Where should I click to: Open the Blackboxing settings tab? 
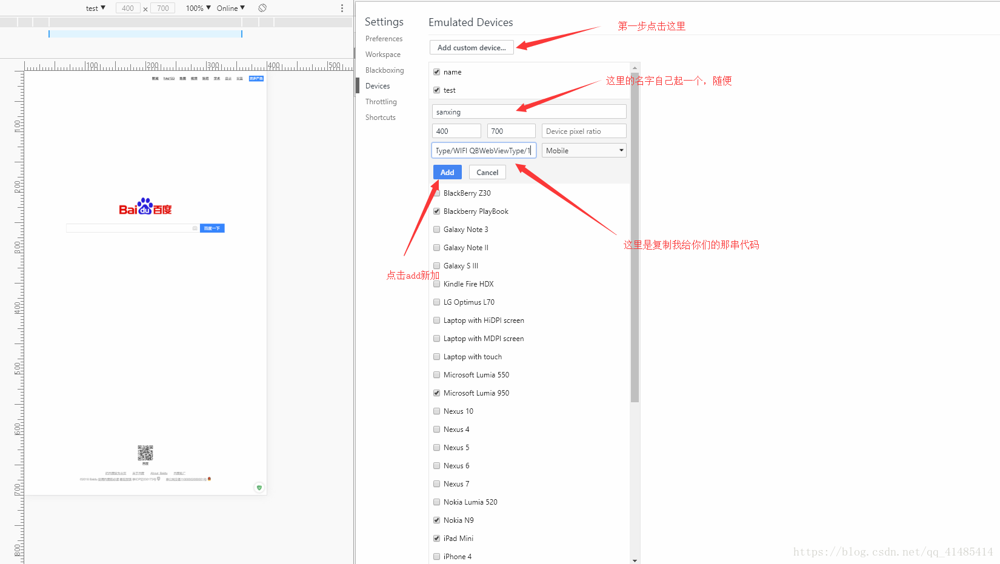click(384, 70)
